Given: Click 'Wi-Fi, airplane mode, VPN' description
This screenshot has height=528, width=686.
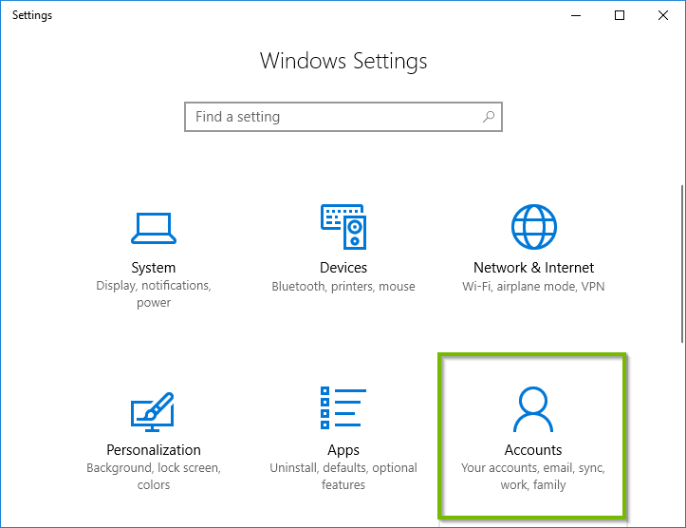Looking at the screenshot, I should click(533, 286).
